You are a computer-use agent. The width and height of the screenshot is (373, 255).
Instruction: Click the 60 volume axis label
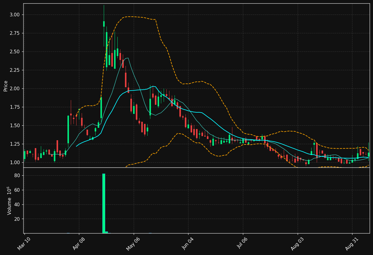tap(17, 190)
